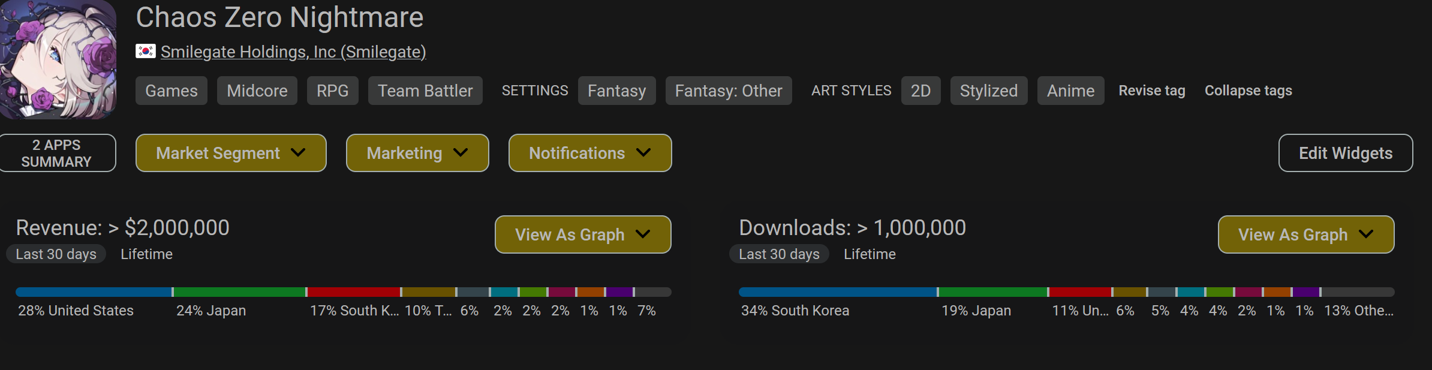Open the 2 Apps Summary button
Image resolution: width=1432 pixels, height=370 pixels.
(x=57, y=153)
